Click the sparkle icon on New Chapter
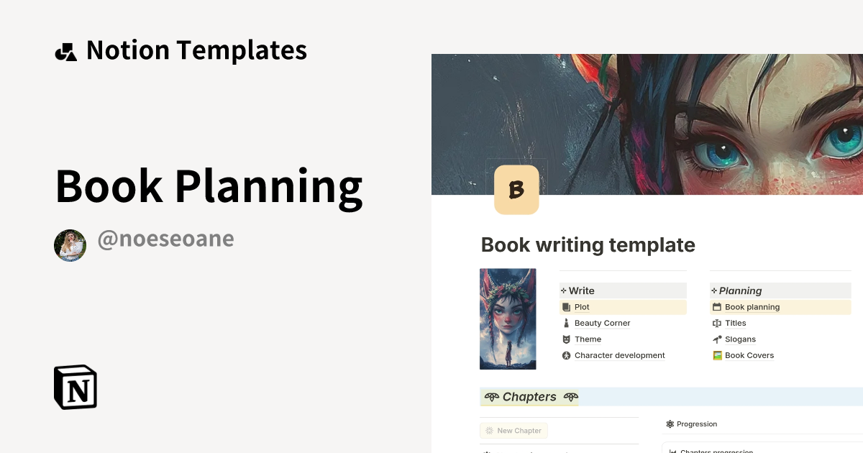Image resolution: width=863 pixels, height=453 pixels. click(490, 430)
